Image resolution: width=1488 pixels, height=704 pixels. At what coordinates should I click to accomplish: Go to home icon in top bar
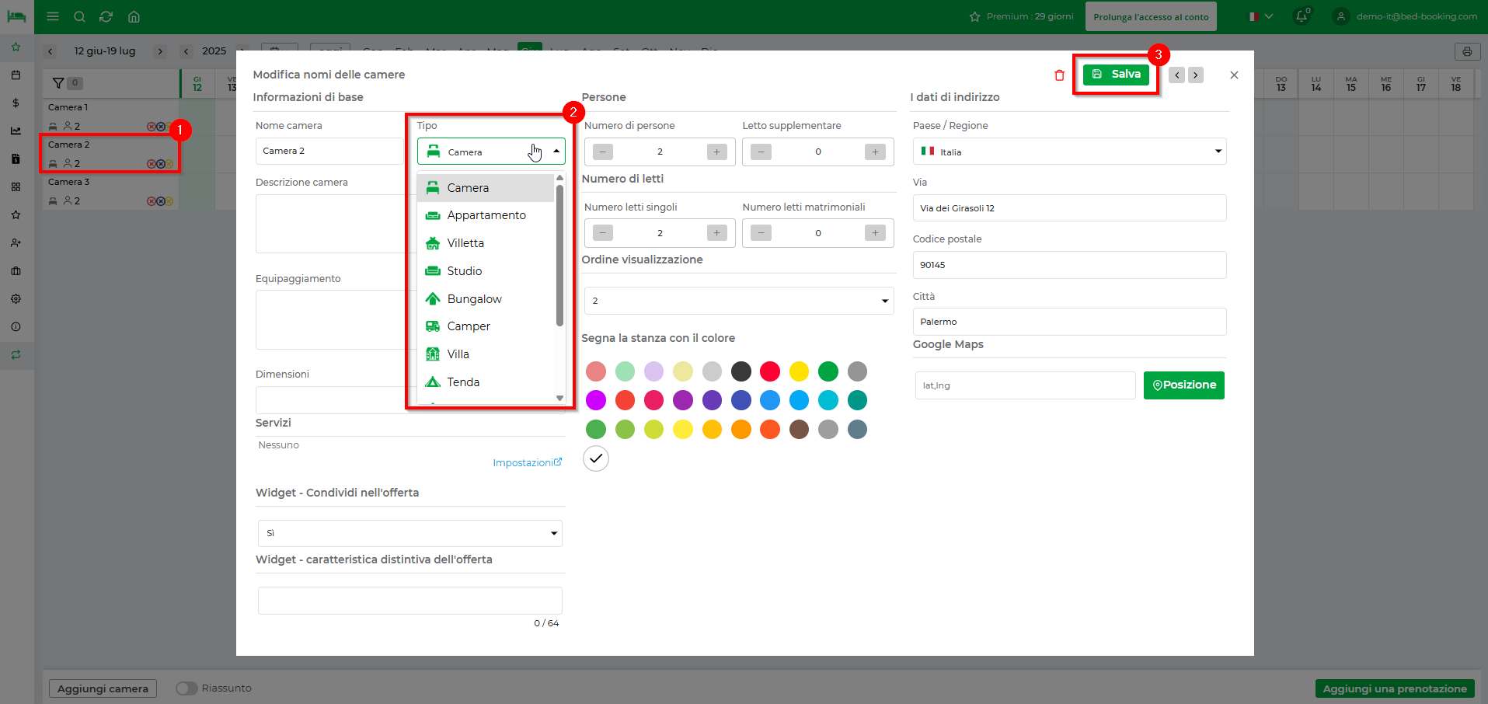click(x=134, y=16)
